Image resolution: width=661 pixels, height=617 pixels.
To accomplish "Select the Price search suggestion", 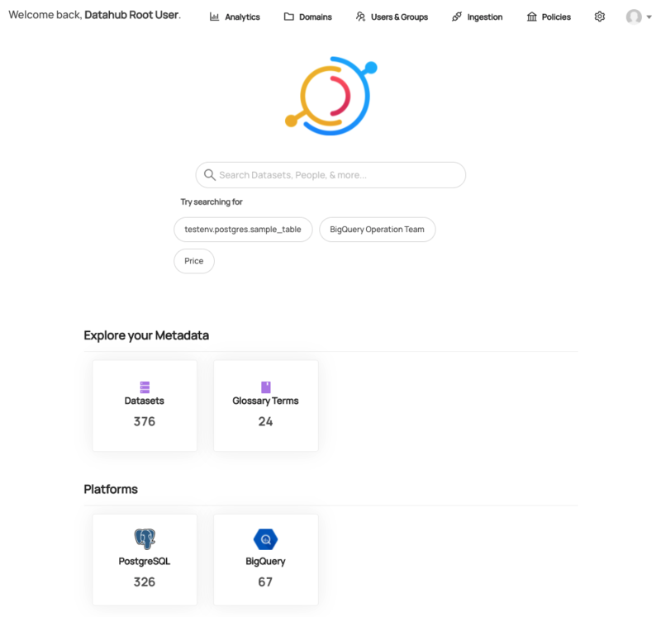I will pyautogui.click(x=194, y=261).
